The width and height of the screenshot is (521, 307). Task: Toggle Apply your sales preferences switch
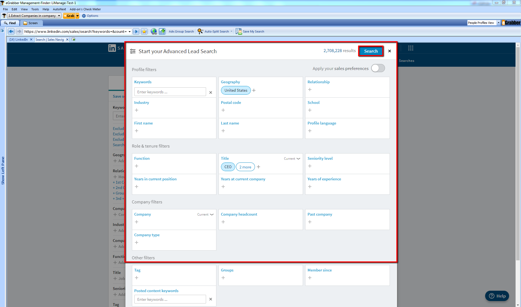(378, 68)
